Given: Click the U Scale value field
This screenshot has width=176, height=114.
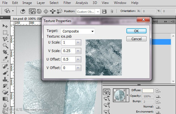Looking at the screenshot, I should (69, 42).
